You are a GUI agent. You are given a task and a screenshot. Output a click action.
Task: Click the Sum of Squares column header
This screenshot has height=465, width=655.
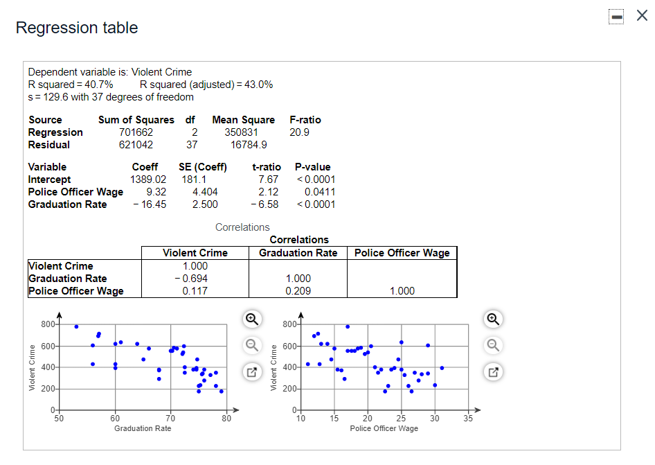(x=136, y=120)
